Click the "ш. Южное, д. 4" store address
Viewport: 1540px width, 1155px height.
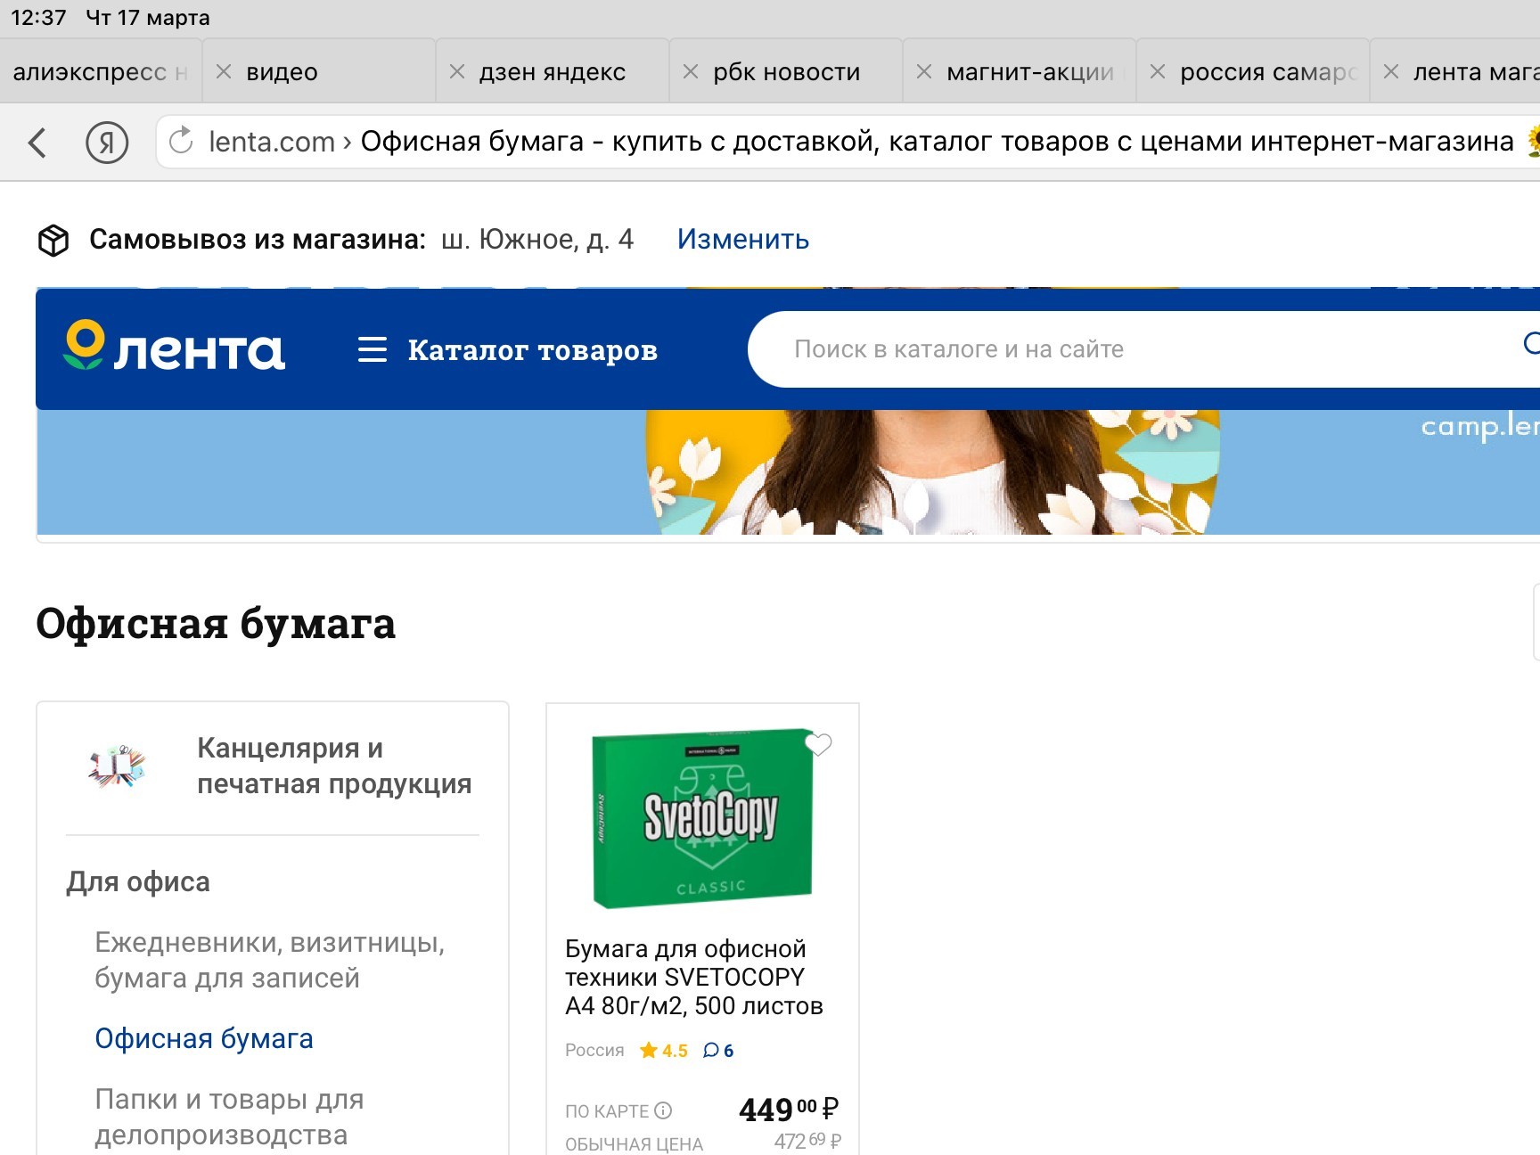[537, 239]
